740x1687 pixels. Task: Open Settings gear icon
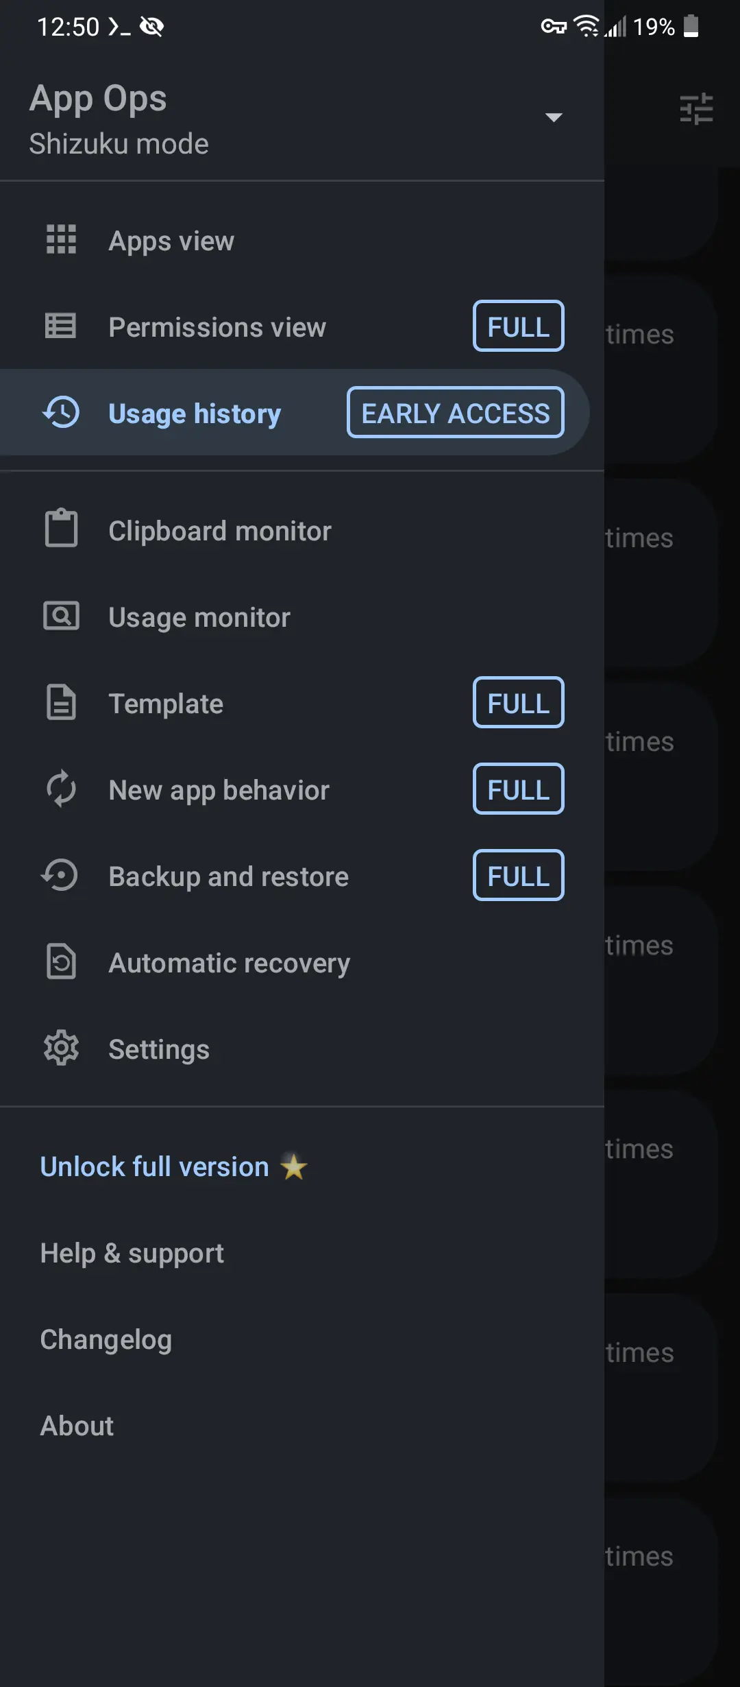[x=61, y=1048]
